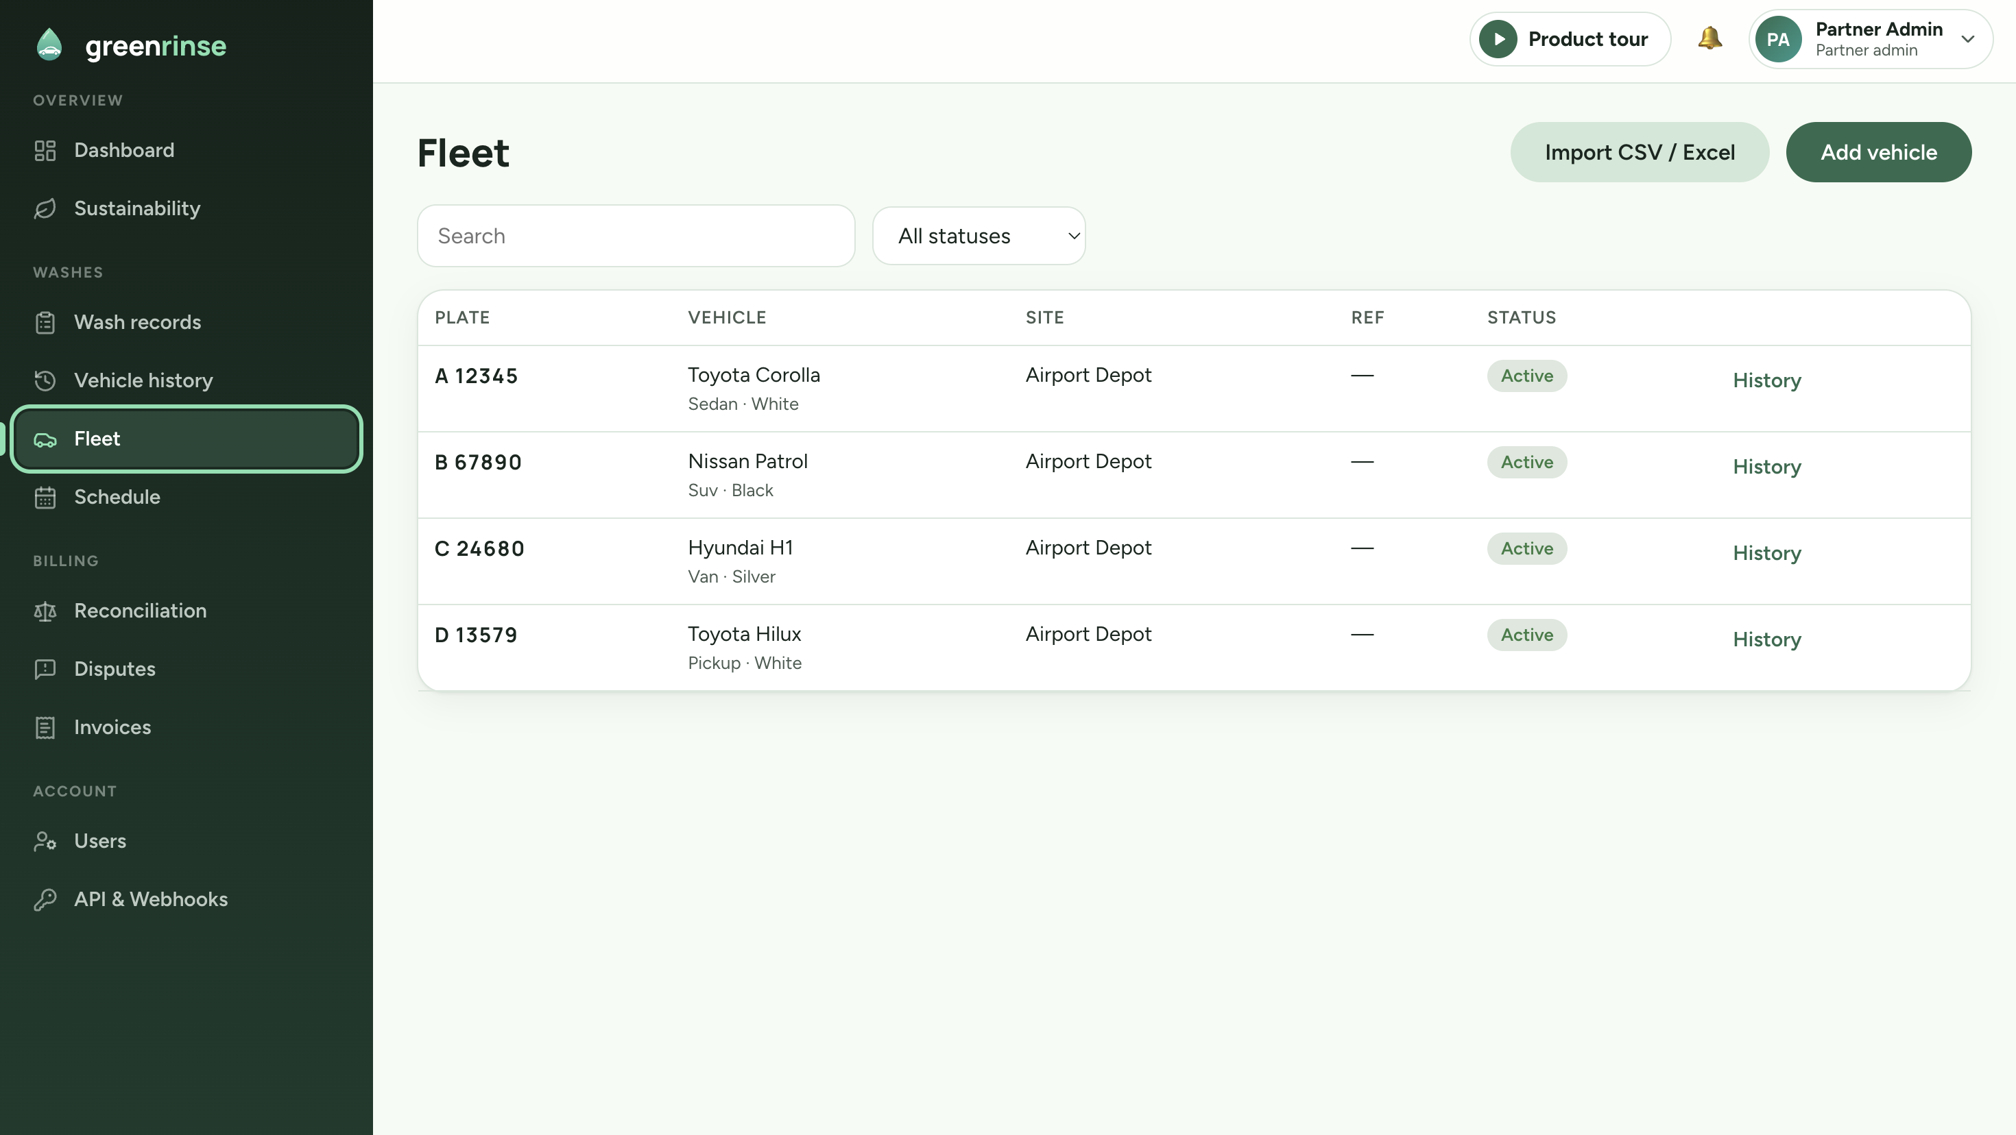Click the Disputes message icon
This screenshot has width=2016, height=1135.
coord(45,670)
